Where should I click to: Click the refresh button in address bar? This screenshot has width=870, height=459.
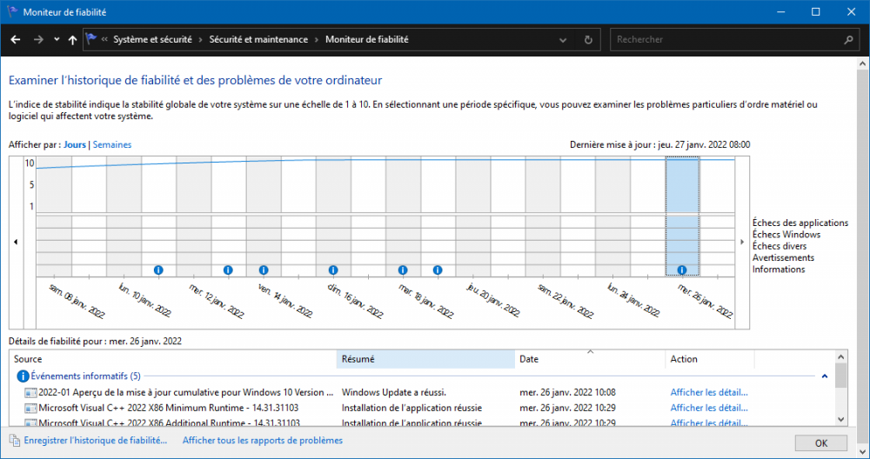click(589, 39)
